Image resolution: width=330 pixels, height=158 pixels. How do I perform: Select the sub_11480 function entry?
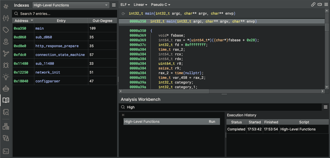click(45, 63)
